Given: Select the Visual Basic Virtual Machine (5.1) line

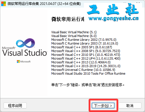Looking at the screenshot, I should pos(74,32).
